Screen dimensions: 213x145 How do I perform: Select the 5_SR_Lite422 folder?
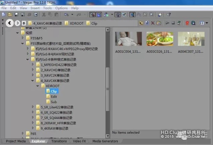pyautogui.click(x=57, y=107)
